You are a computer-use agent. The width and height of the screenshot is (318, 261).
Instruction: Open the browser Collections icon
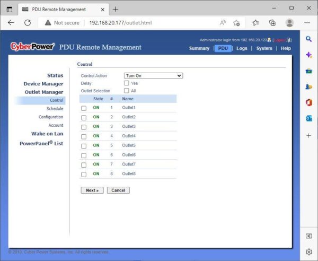272,23
